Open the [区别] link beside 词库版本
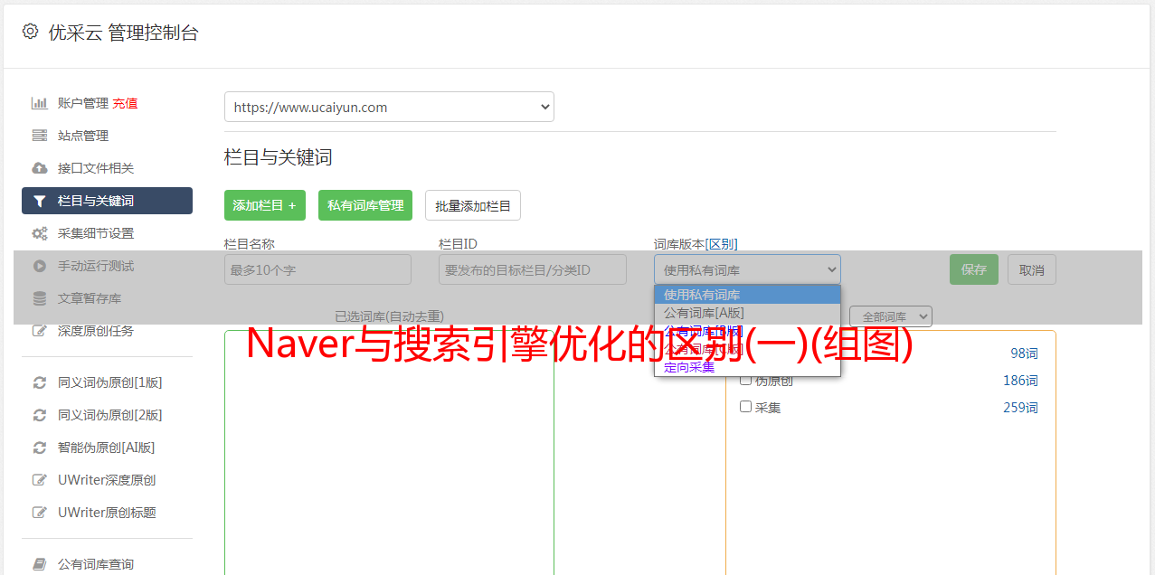This screenshot has height=575, width=1155. (721, 244)
